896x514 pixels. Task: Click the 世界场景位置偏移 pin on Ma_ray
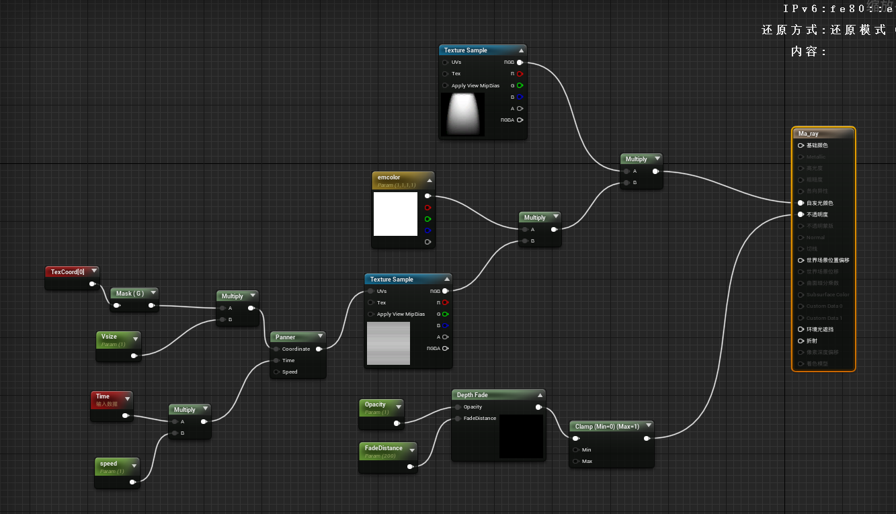pyautogui.click(x=801, y=260)
